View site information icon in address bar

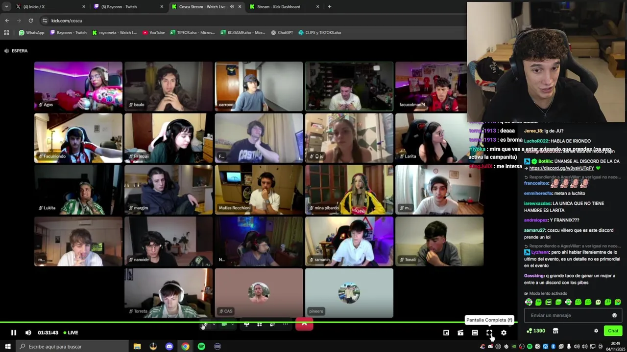(45, 21)
